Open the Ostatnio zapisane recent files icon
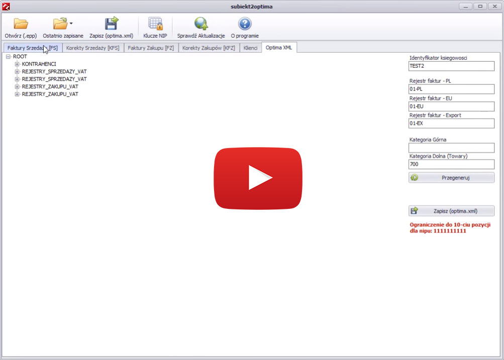The image size is (504, 360). pyautogui.click(x=60, y=24)
